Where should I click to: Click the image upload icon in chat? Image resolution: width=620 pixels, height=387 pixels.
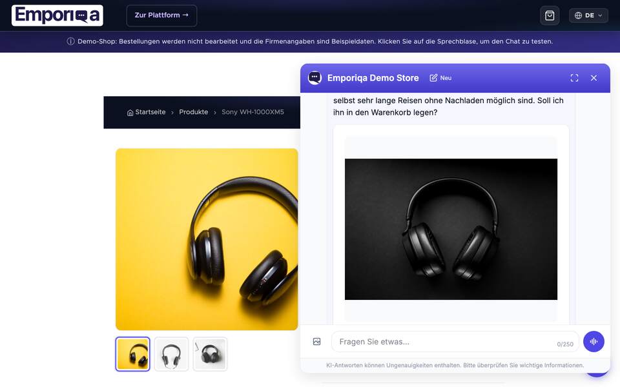point(316,342)
